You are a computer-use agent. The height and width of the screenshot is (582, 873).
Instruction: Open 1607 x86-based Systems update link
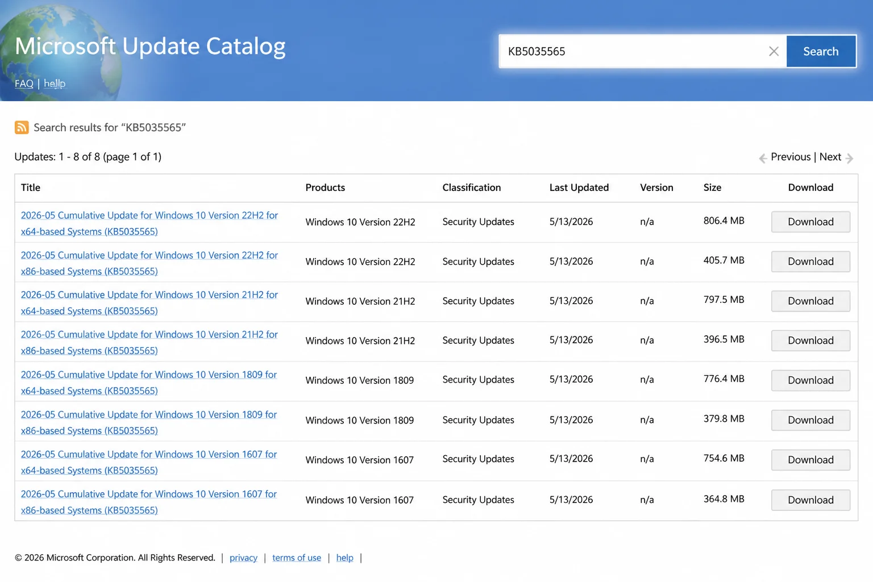point(149,502)
